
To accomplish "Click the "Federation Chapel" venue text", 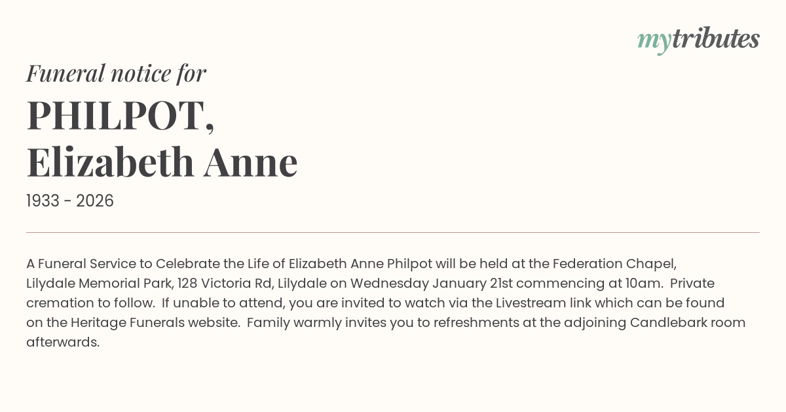I will [x=613, y=264].
